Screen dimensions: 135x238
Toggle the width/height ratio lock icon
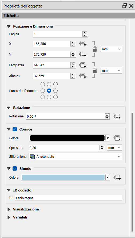click(x=95, y=70)
